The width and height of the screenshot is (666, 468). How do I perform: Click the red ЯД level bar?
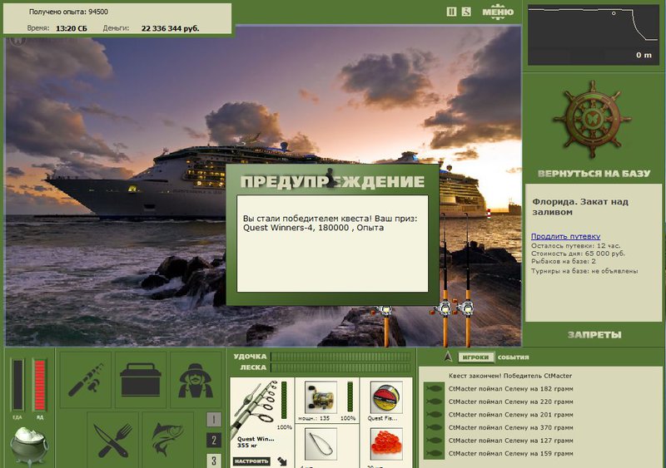pos(39,384)
